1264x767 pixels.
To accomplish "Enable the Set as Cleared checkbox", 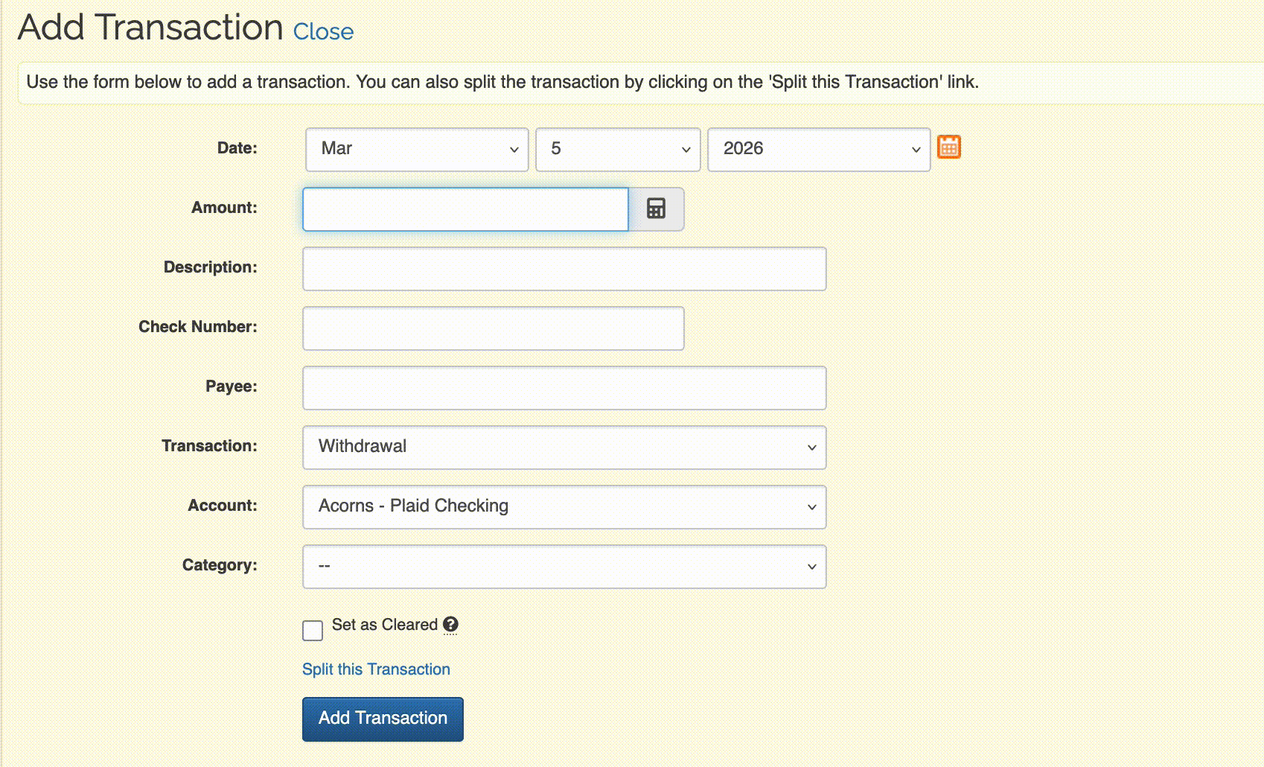I will [x=313, y=630].
